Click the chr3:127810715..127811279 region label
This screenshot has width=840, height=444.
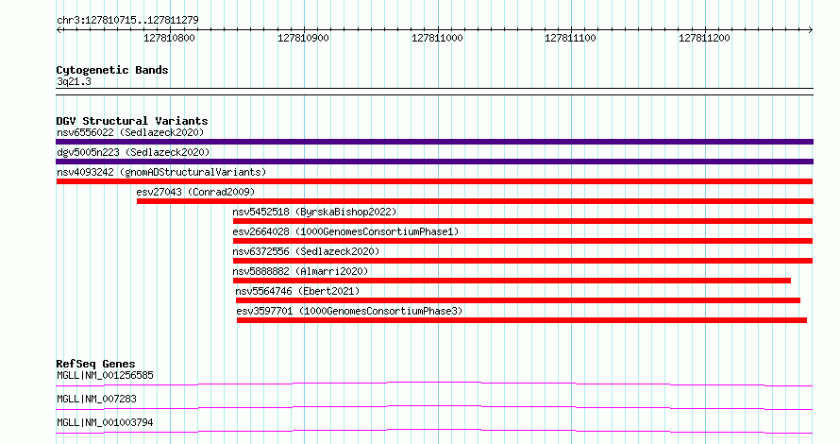pyautogui.click(x=127, y=20)
